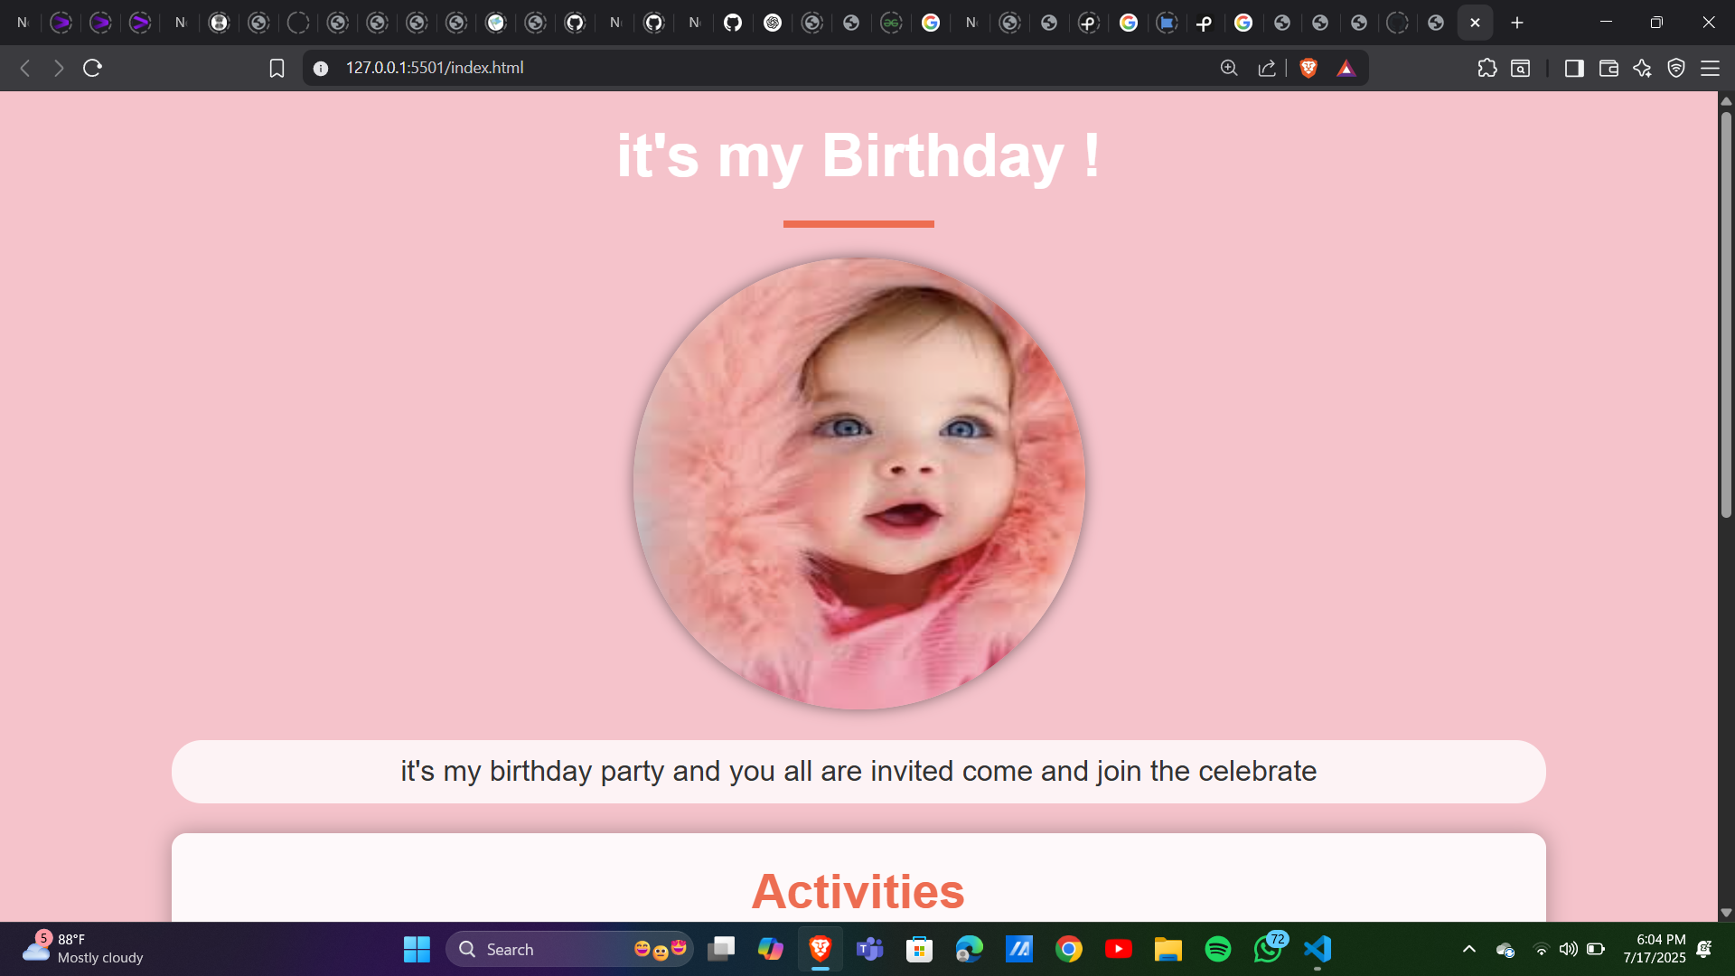Open Copilot from the taskbar

pyautogui.click(x=771, y=949)
